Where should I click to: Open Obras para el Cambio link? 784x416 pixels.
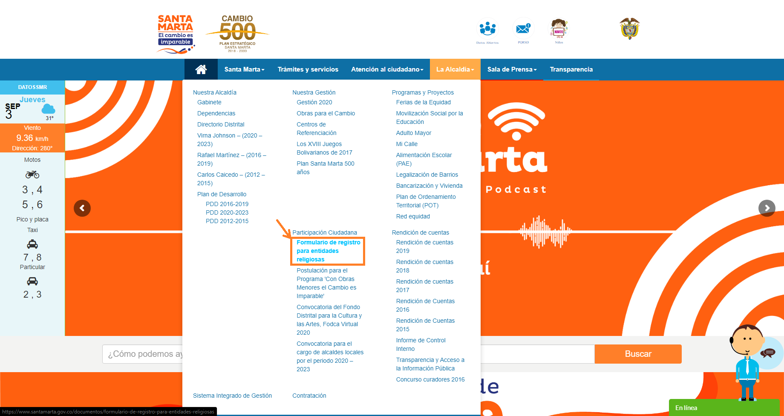(x=326, y=113)
